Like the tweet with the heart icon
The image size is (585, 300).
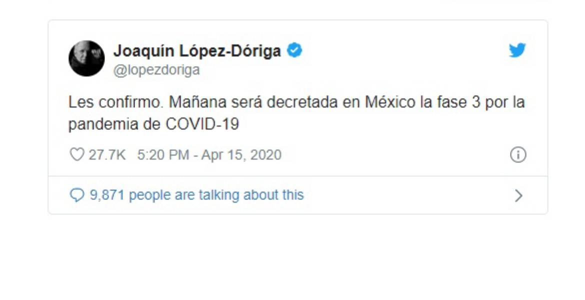point(76,155)
